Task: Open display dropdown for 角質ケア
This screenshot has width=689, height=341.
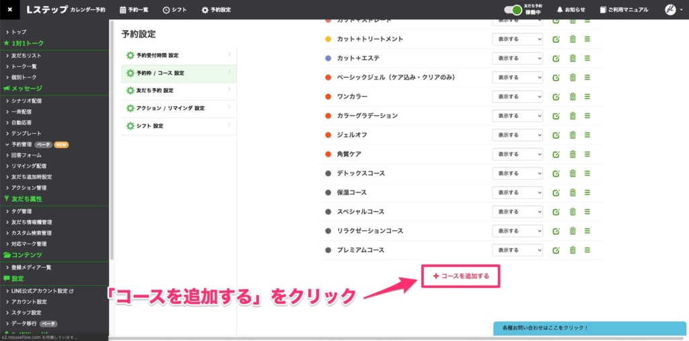Action: point(517,154)
